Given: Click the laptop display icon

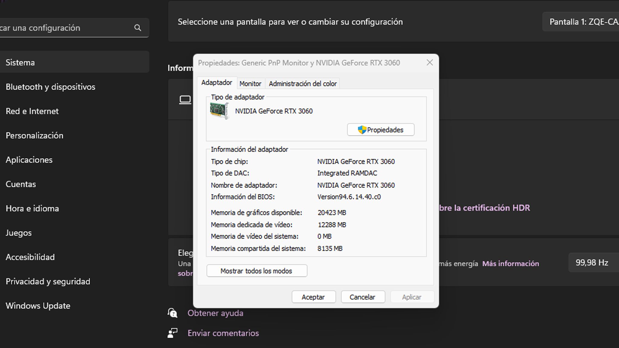Looking at the screenshot, I should point(185,100).
